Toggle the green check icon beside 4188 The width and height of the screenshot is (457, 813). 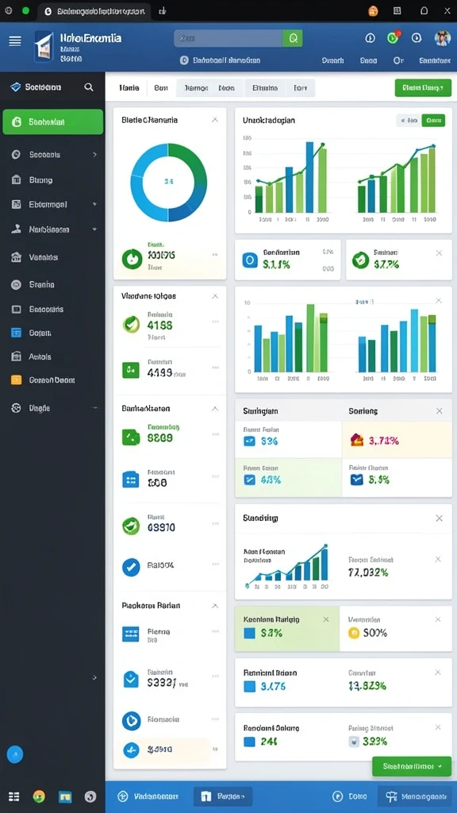pos(131,324)
